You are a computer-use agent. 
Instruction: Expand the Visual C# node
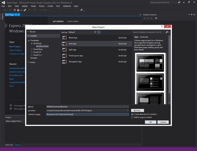coord(32,52)
